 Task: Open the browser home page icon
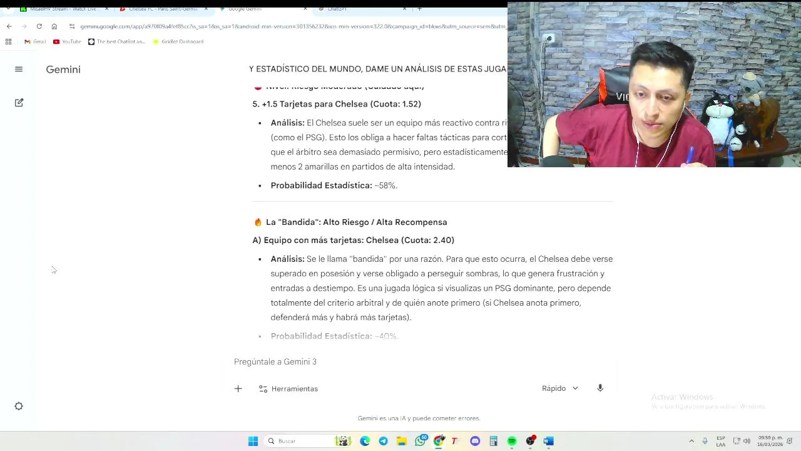54,26
